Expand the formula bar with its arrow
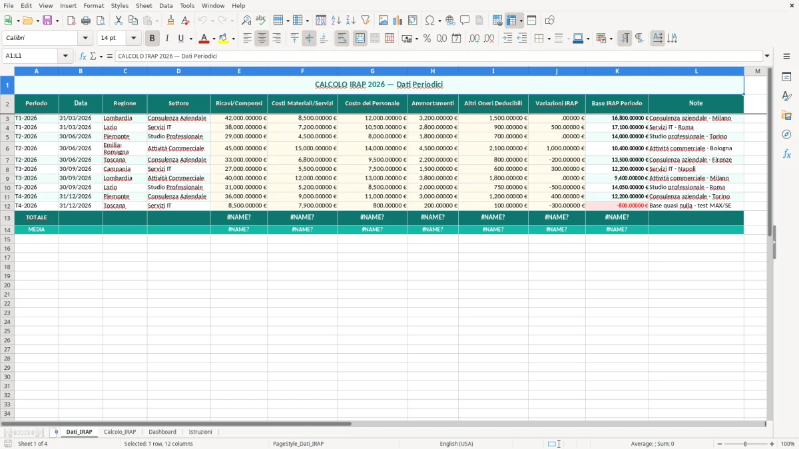Viewport: 799px width, 449px height. pyautogui.click(x=767, y=57)
